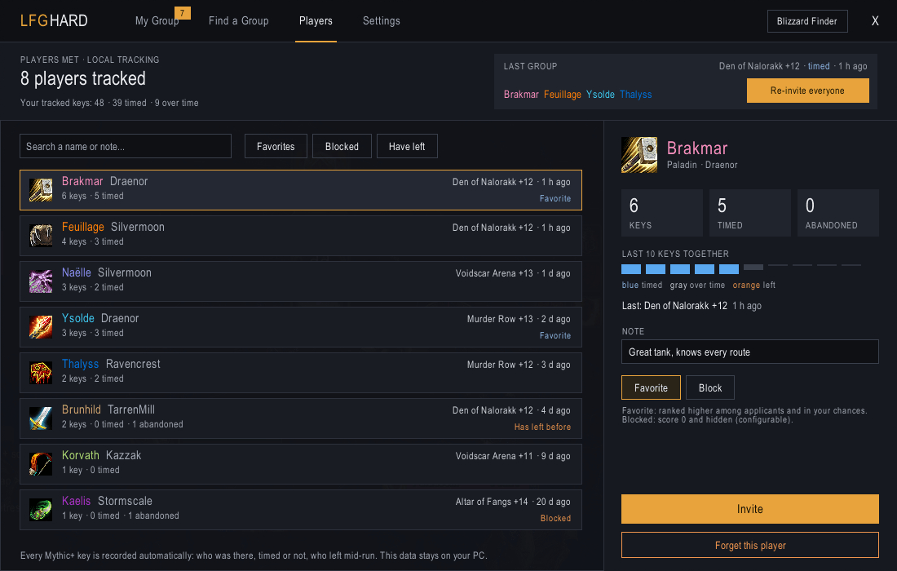Click the Blizzard Finder button
Image resolution: width=897 pixels, height=571 pixels.
[807, 21]
